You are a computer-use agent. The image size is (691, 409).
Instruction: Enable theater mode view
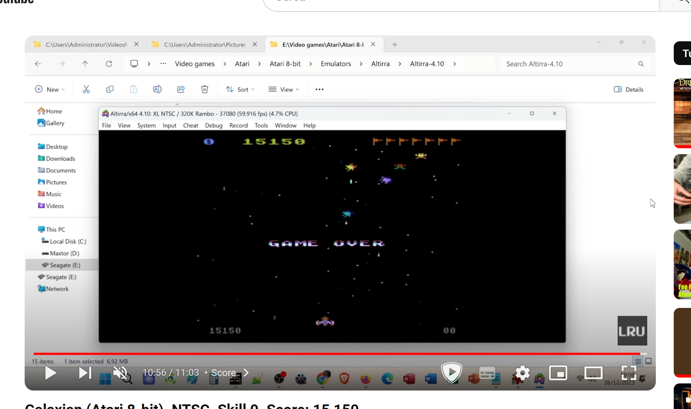tap(593, 373)
